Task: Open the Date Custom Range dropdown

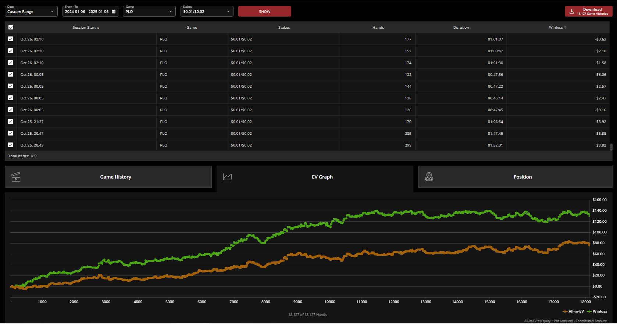Action: point(31,11)
